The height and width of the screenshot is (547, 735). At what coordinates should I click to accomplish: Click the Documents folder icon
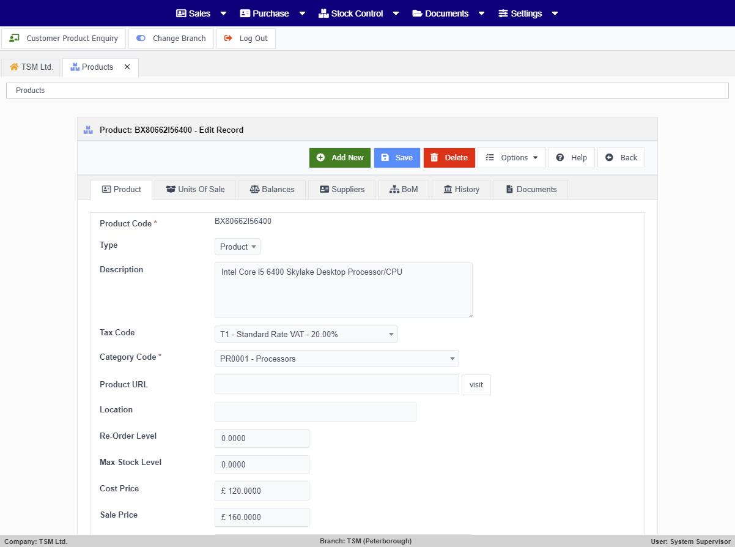pyautogui.click(x=417, y=13)
